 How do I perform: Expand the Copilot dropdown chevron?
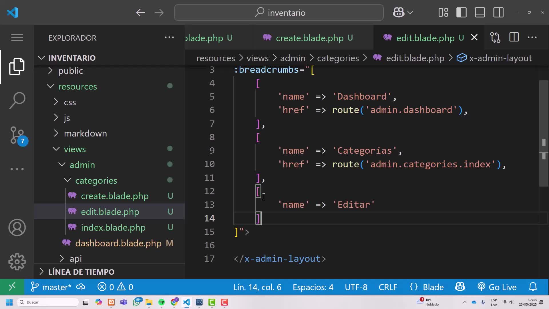(410, 13)
